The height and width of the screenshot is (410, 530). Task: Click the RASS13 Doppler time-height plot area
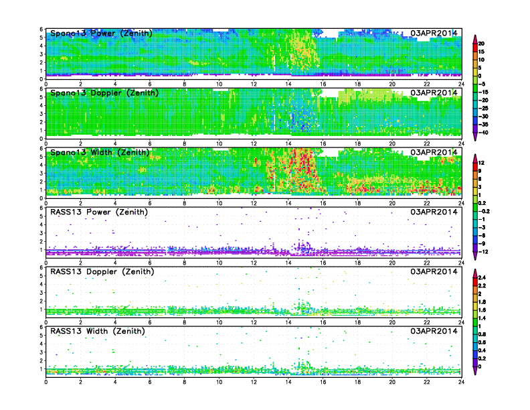pos(254,292)
